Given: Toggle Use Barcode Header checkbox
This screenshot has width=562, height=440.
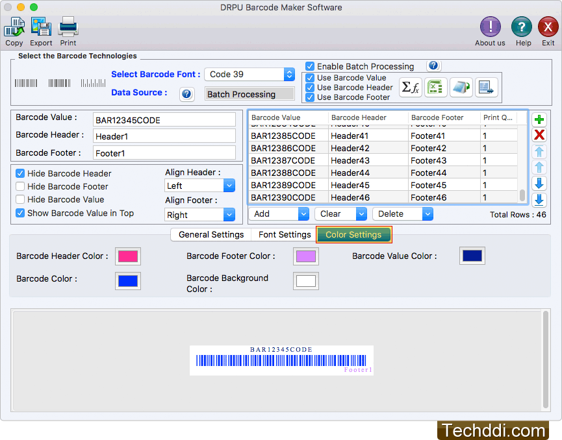Looking at the screenshot, I should tap(310, 88).
